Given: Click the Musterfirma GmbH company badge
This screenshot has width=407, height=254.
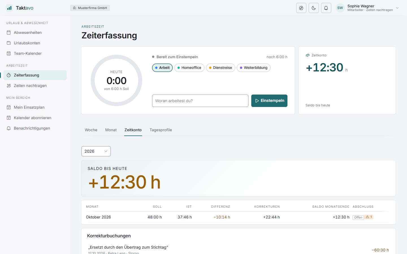Looking at the screenshot, I should (90, 8).
